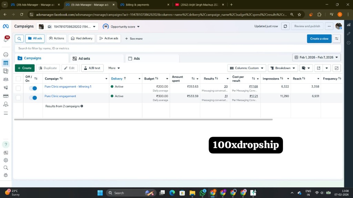Open Pure Clinic engagement - Winning 1 link

click(x=68, y=87)
